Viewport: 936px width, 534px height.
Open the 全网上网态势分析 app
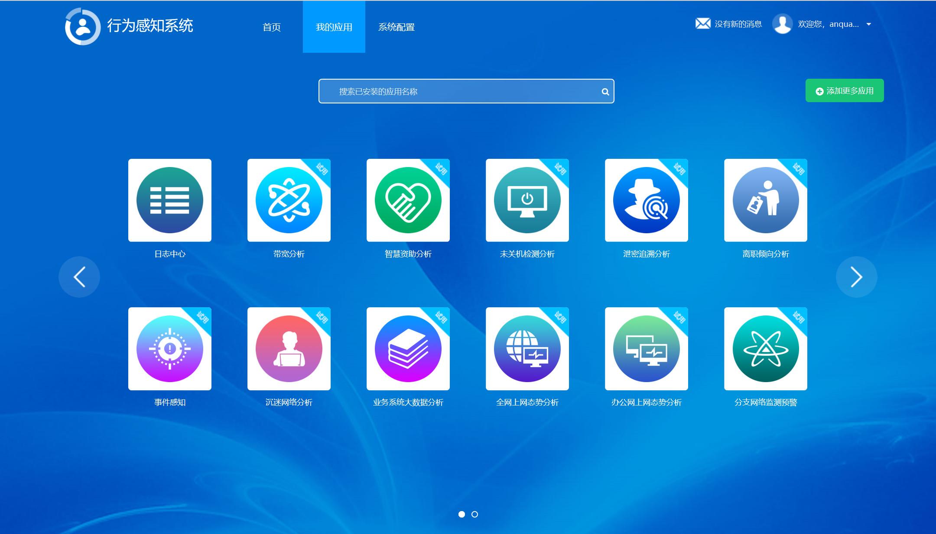point(527,348)
